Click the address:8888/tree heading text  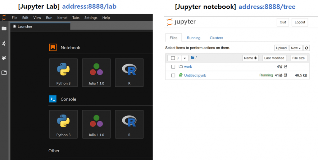[x=267, y=7]
